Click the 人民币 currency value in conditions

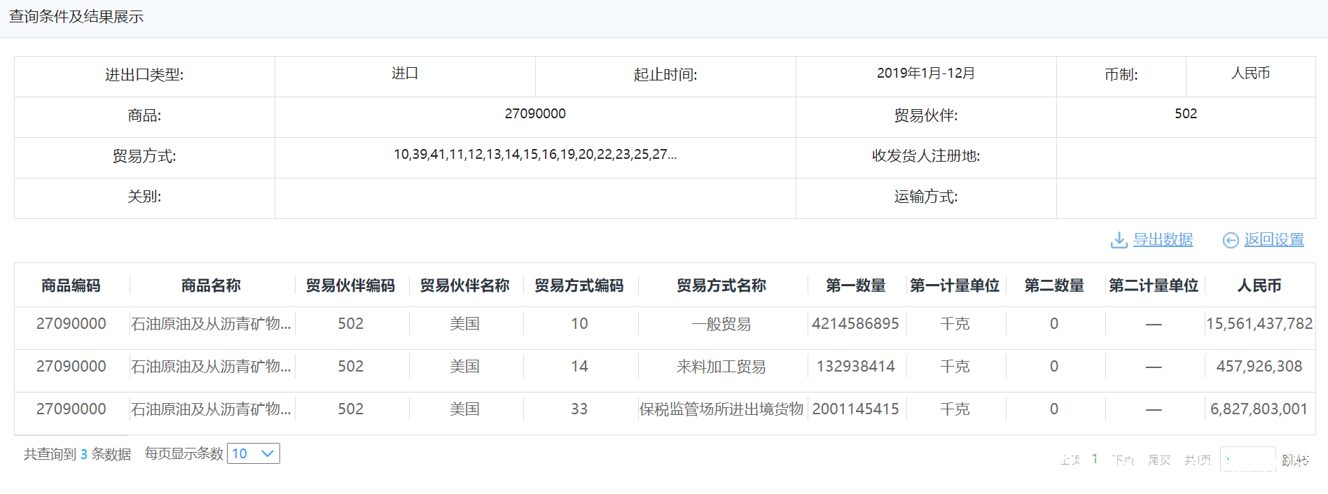point(1250,73)
